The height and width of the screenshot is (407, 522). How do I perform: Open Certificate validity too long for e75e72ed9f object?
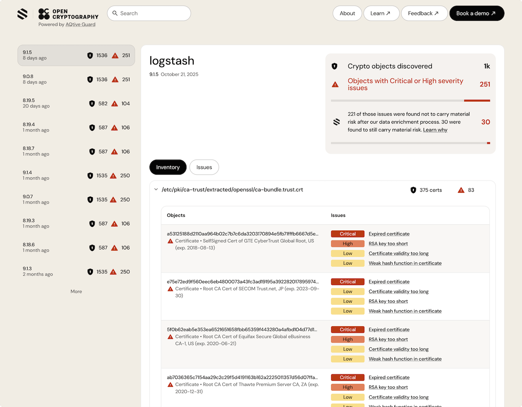click(x=399, y=292)
